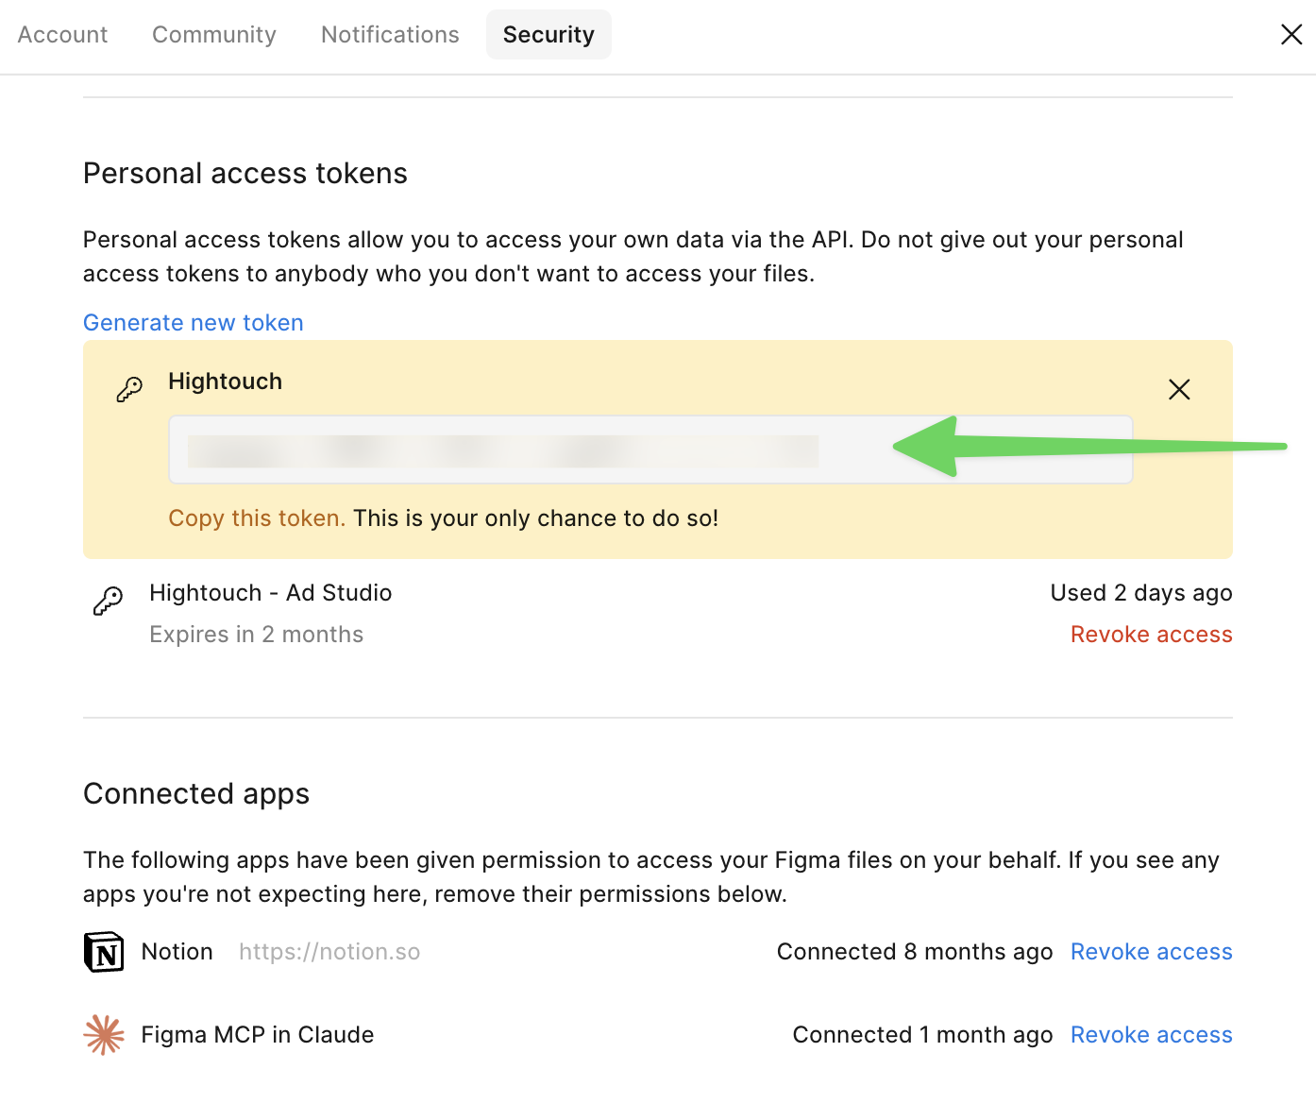Image resolution: width=1316 pixels, height=1103 pixels.
Task: Select the Security tab
Action: (x=548, y=35)
